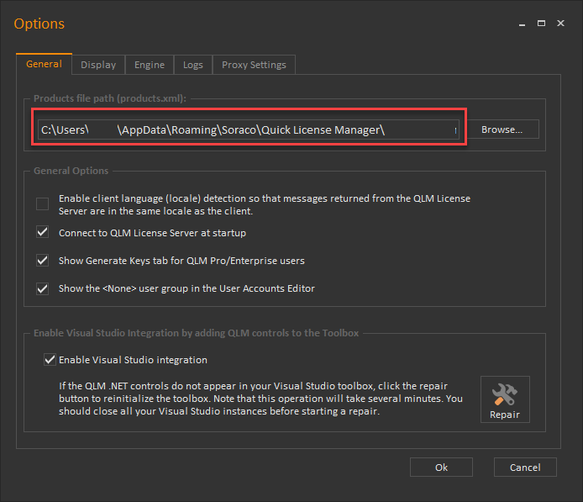
Task: Minimize the Options window
Action: click(522, 24)
